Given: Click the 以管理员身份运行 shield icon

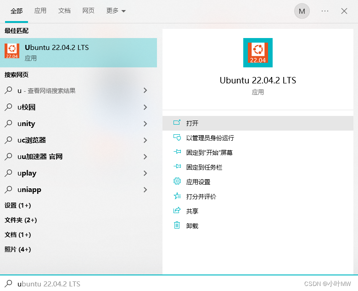Looking at the screenshot, I should coord(177,137).
